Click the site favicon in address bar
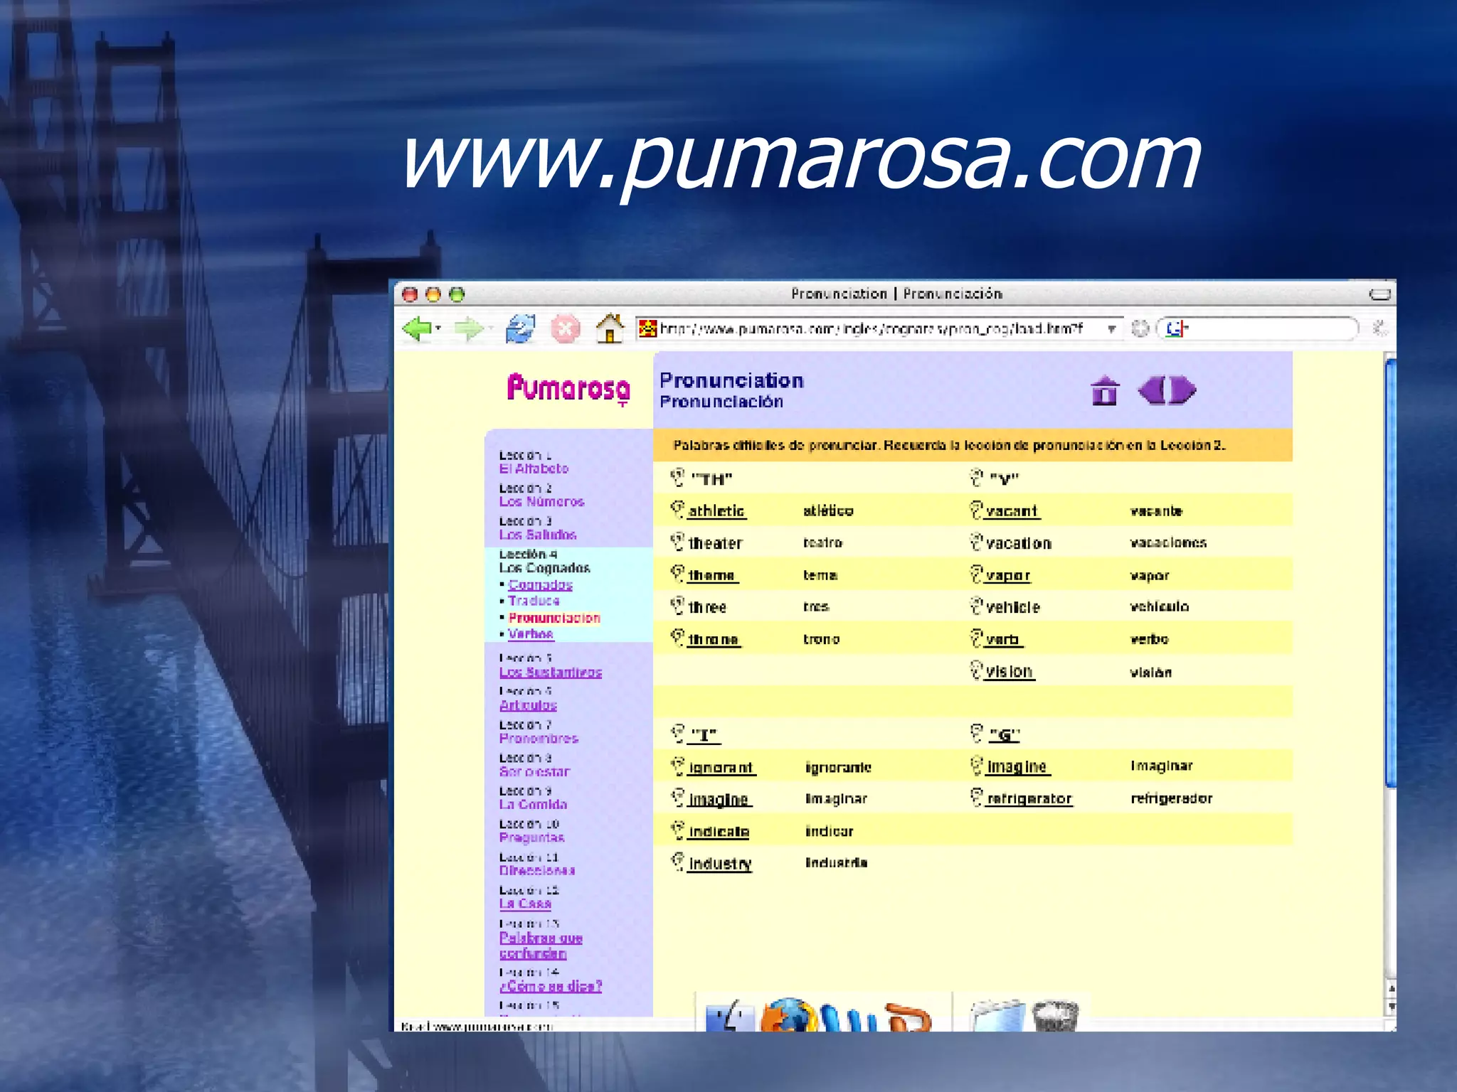The image size is (1457, 1092). (x=647, y=328)
